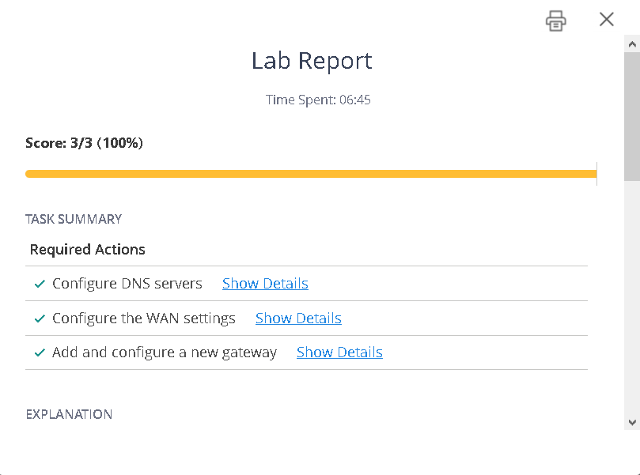Select the Add and configure a new gateway text

click(x=165, y=352)
